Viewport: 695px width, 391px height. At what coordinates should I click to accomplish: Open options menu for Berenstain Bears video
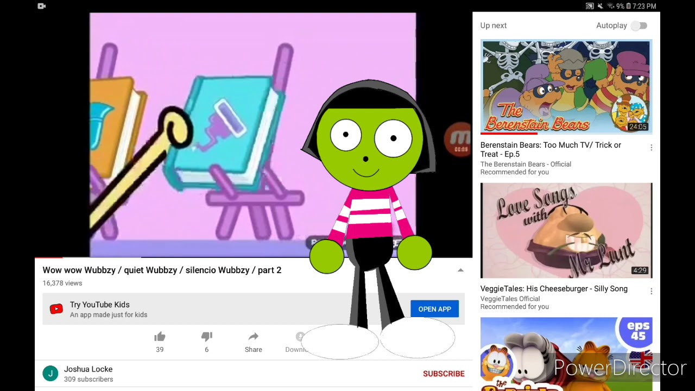click(651, 148)
